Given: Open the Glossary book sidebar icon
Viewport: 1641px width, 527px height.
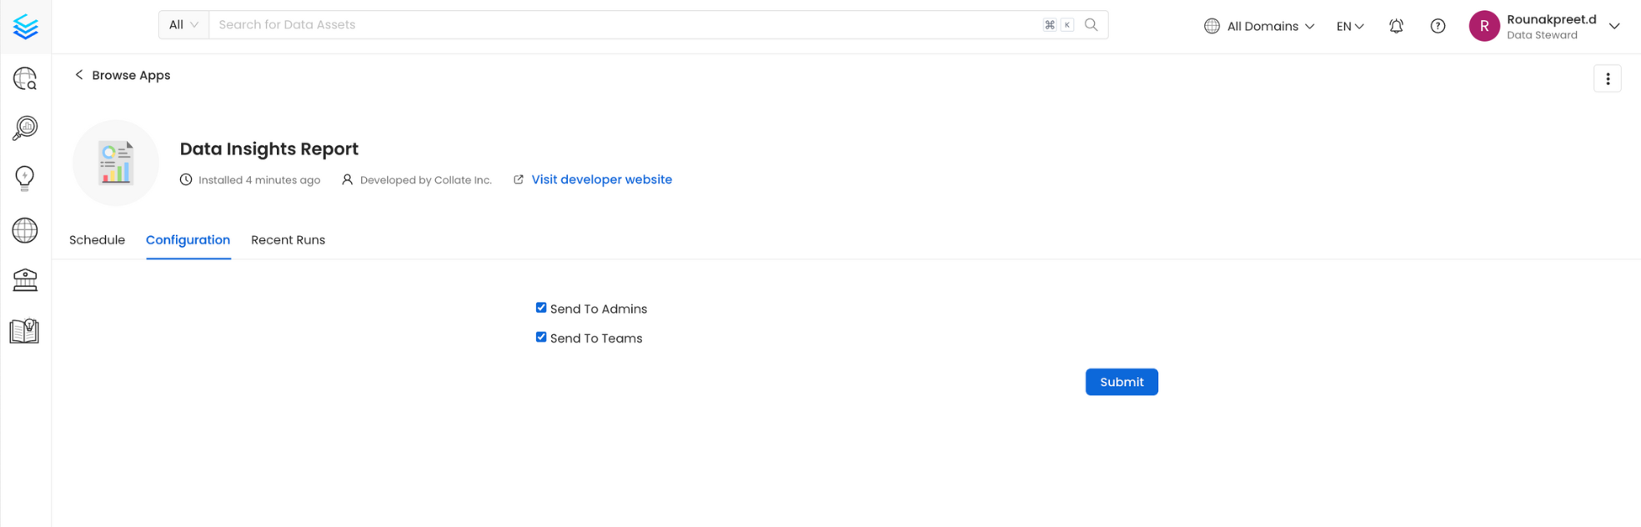Looking at the screenshot, I should click(25, 331).
